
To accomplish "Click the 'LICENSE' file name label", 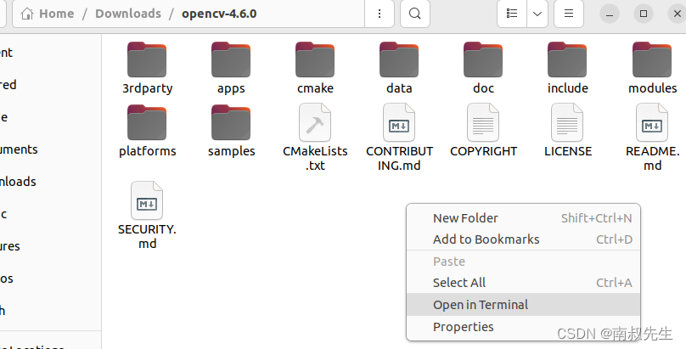I will click(x=568, y=151).
